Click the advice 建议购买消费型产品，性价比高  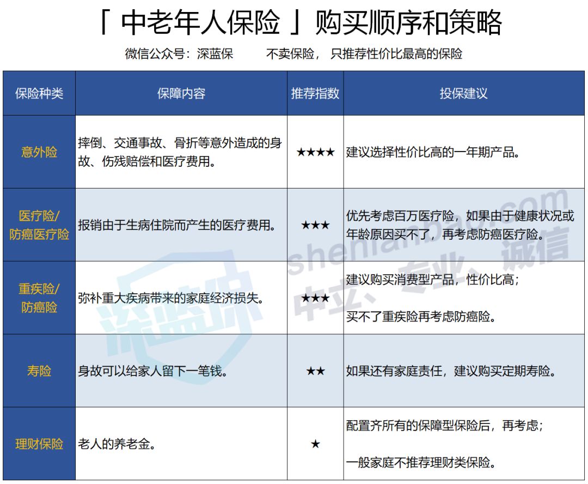[433, 280]
